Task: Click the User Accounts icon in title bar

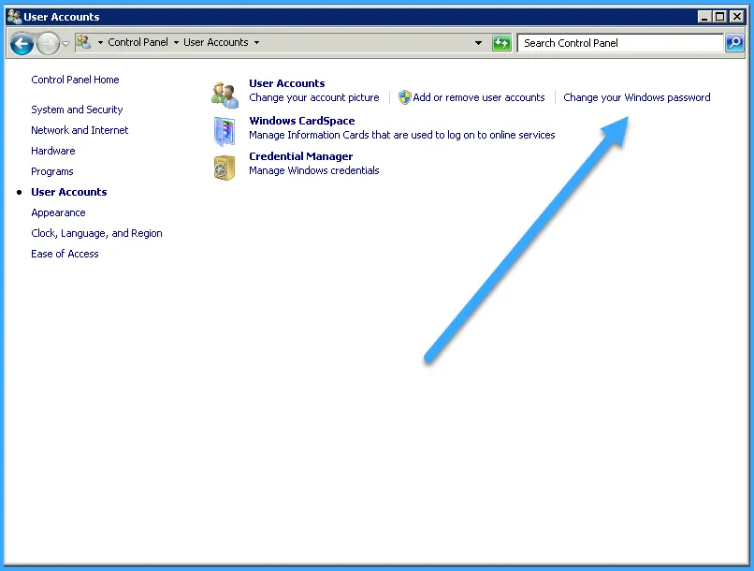Action: [x=13, y=16]
